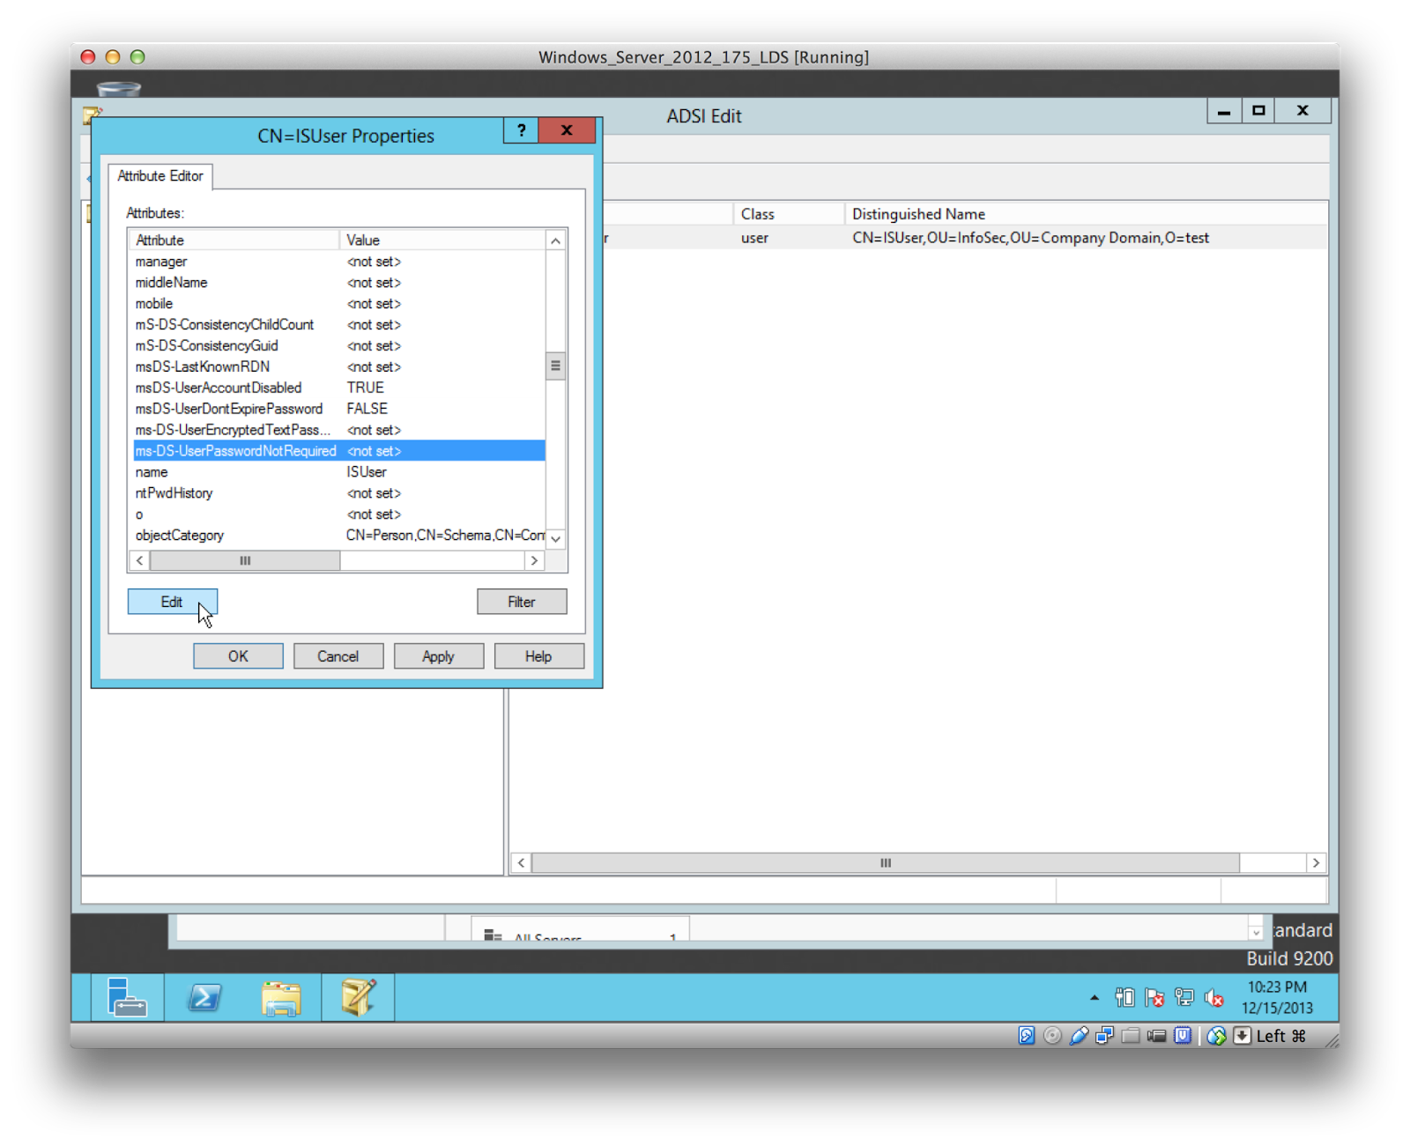Click the network tray icon
1410x1146 pixels.
coord(1184,997)
